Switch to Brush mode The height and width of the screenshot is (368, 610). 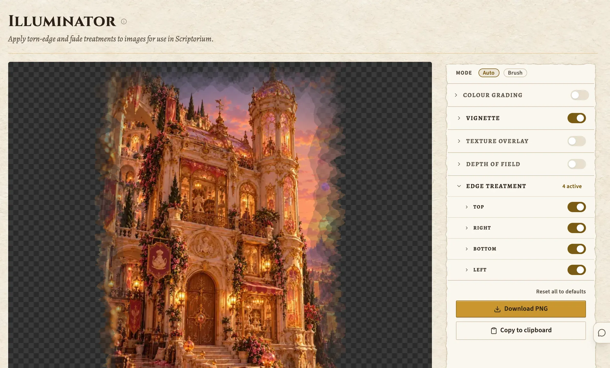(515, 73)
